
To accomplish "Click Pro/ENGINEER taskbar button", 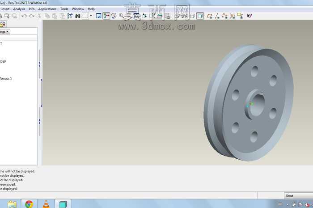I will click(63, 204).
